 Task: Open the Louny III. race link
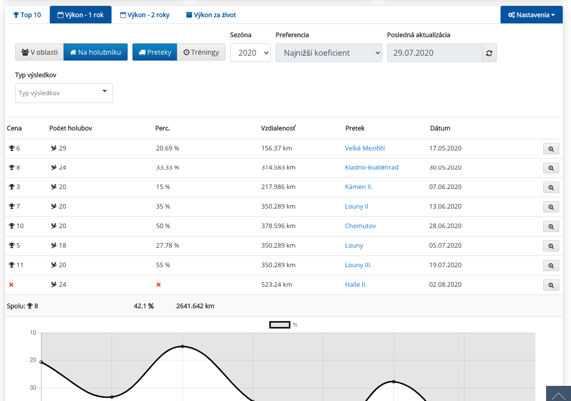(x=358, y=265)
